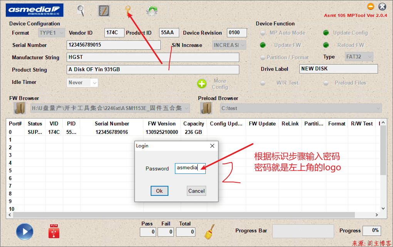Close MPTool with the grey X button
Viewport: 393px width, 247px height.
point(382,6)
